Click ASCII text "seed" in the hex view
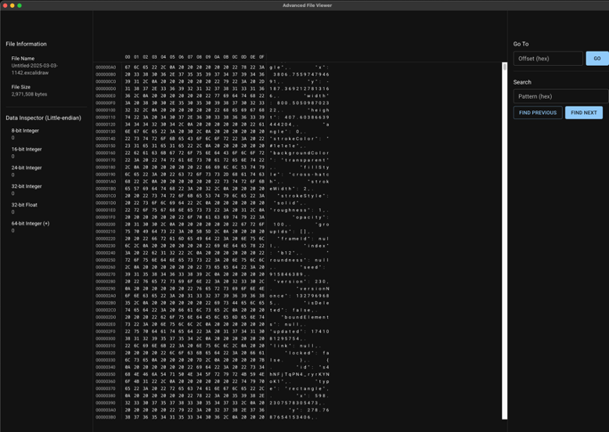Screen dimensions: 609x432 (310, 268)
